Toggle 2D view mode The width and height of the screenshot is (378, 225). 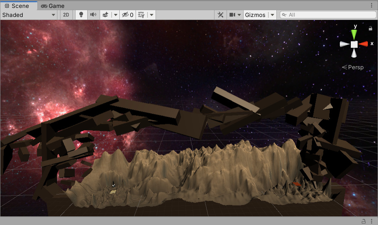[66, 15]
